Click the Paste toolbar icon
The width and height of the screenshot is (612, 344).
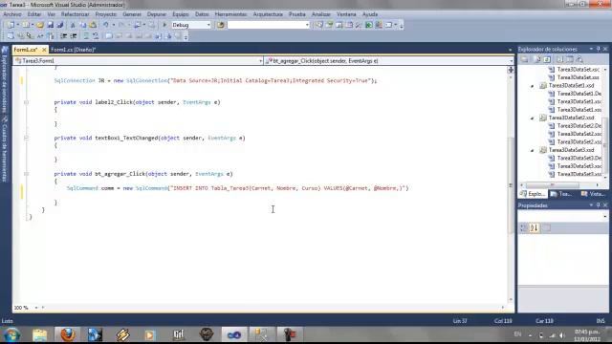pyautogui.click(x=93, y=25)
